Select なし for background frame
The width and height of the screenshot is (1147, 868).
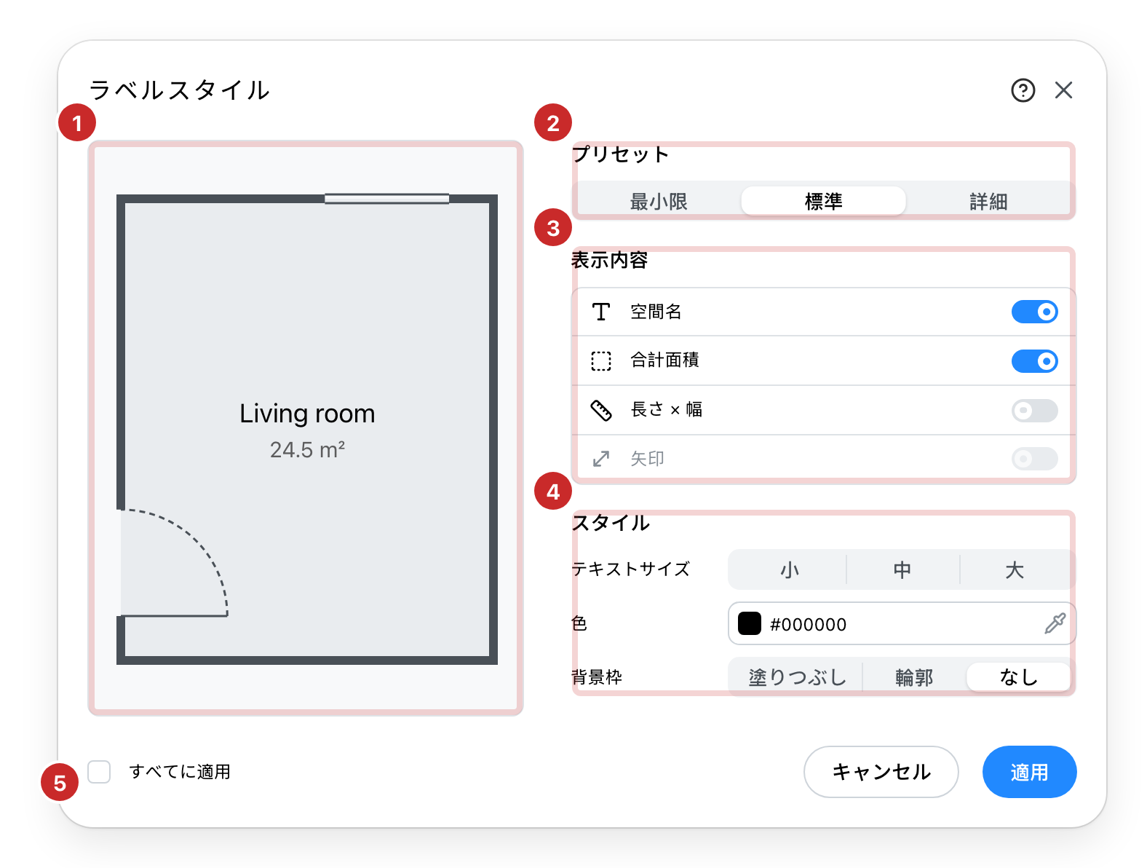pos(1018,677)
